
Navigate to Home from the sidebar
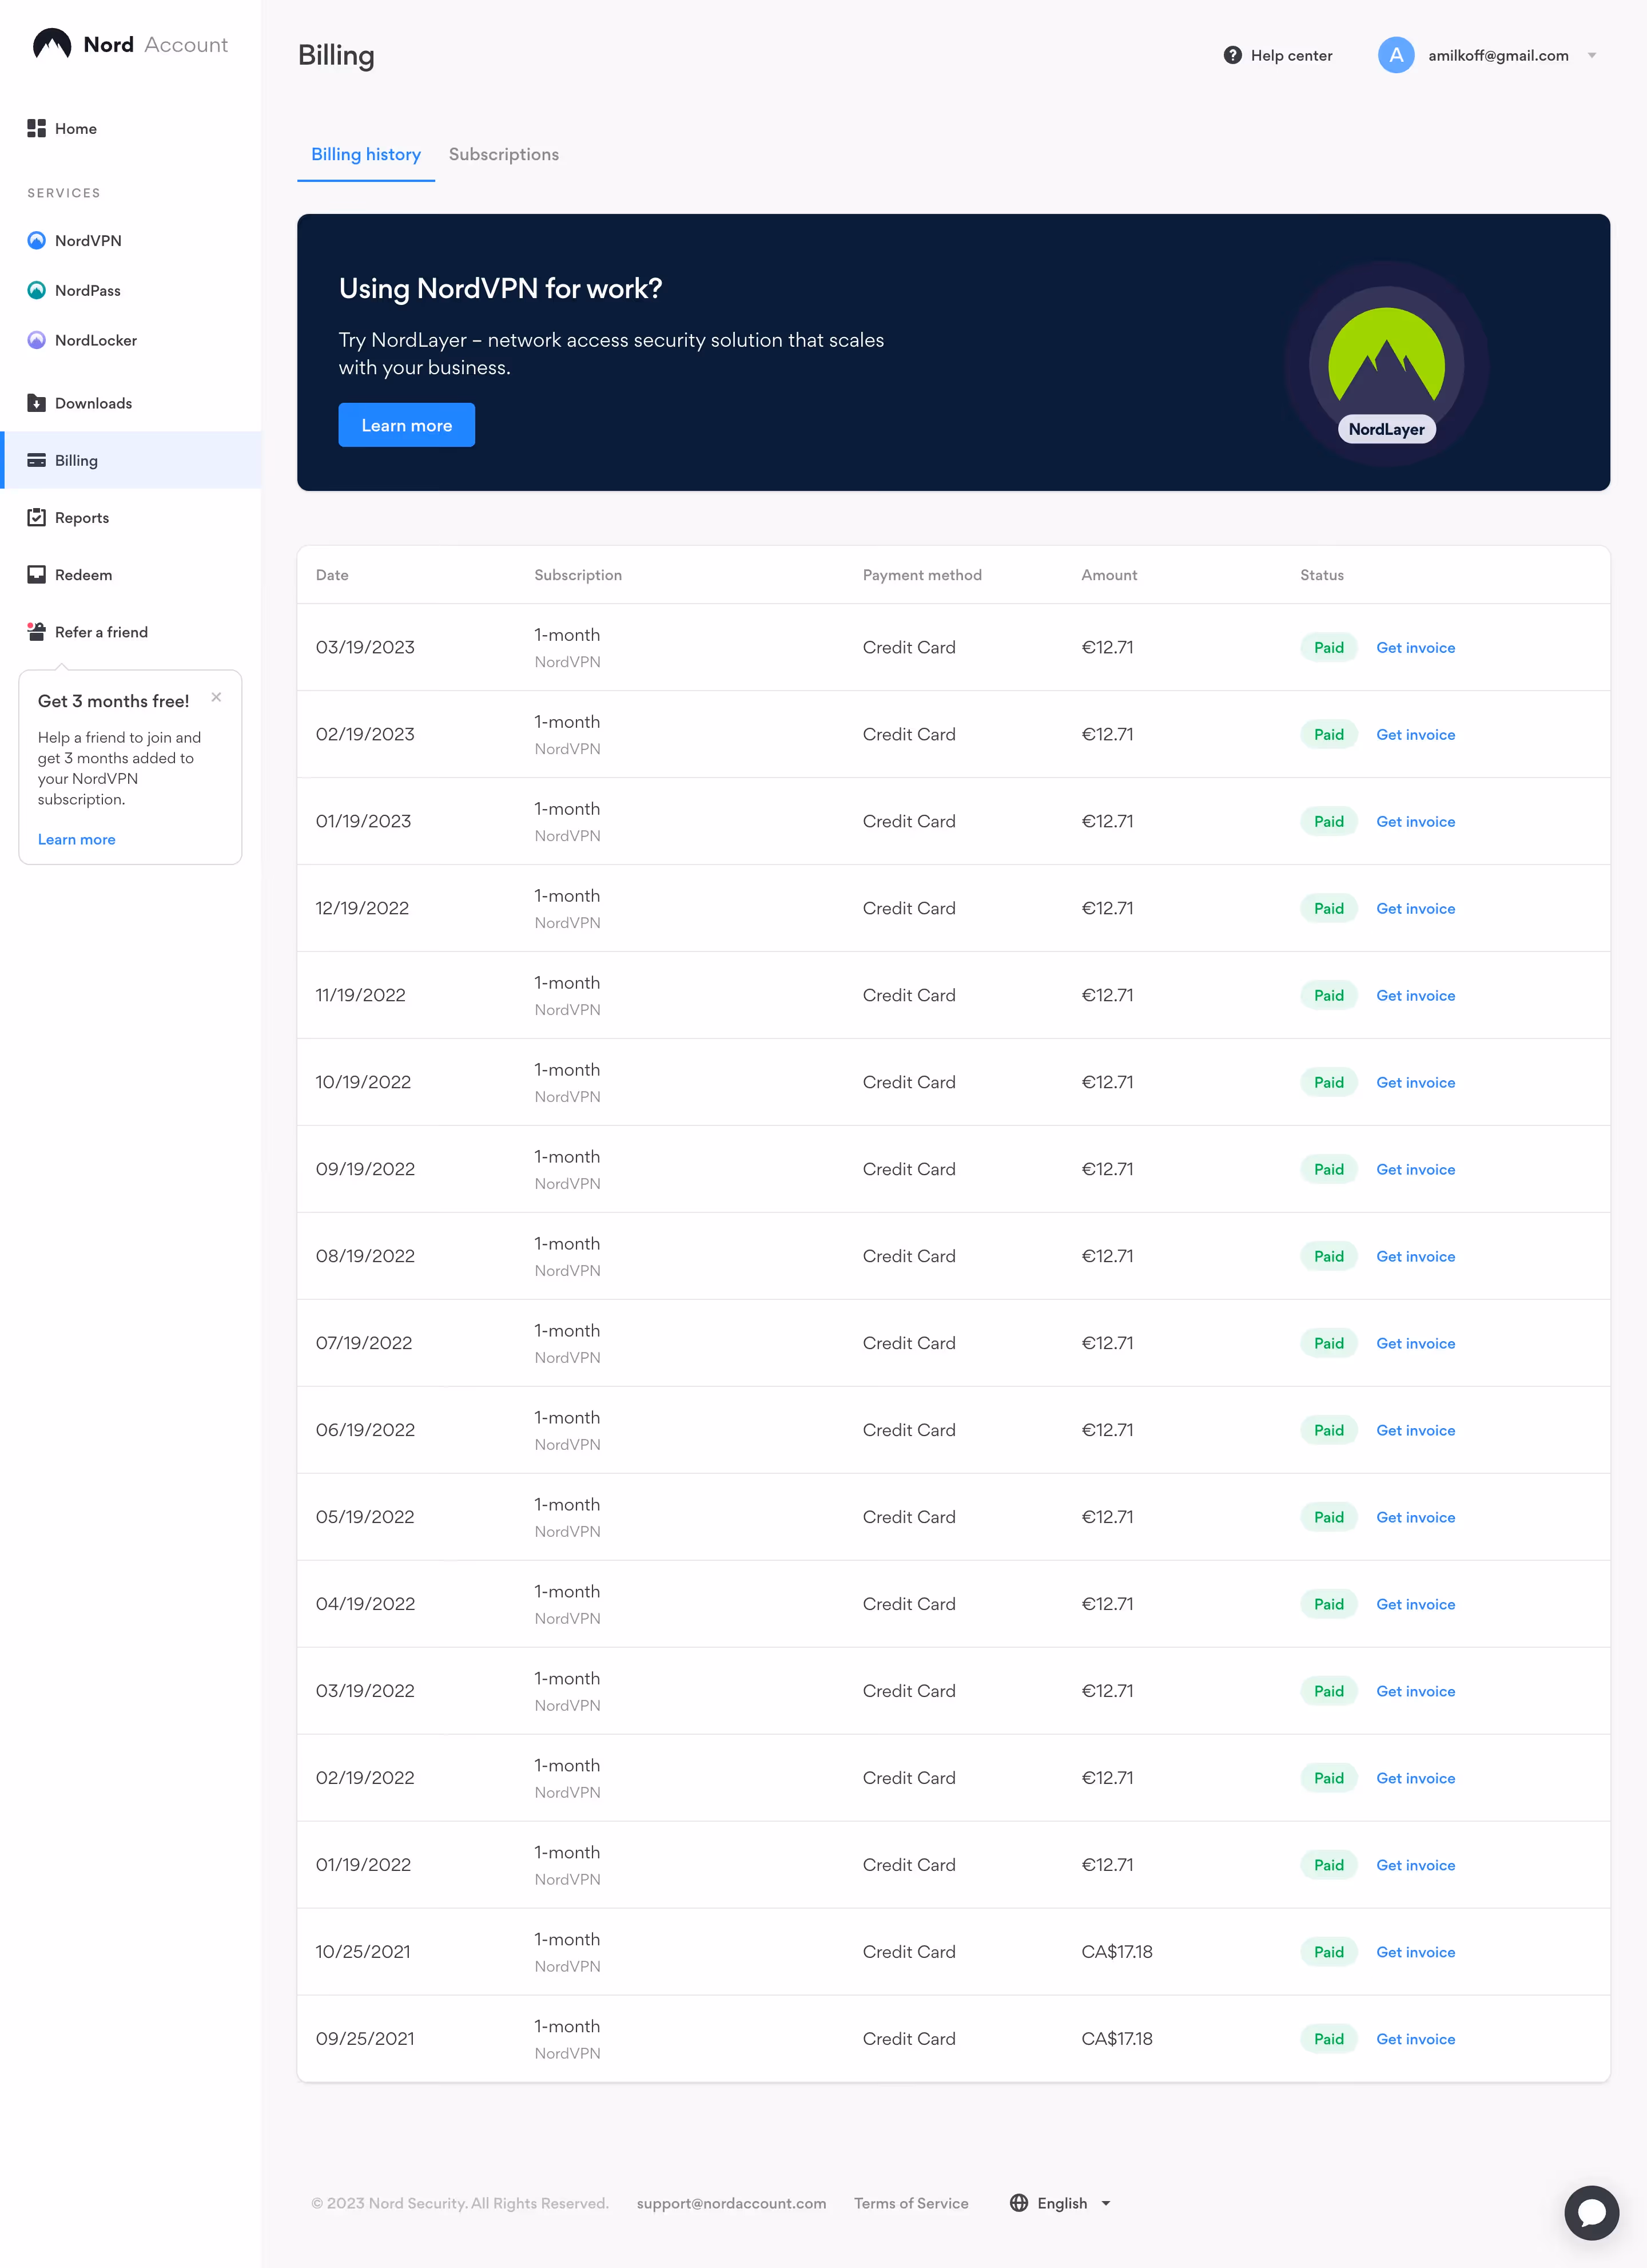pyautogui.click(x=76, y=128)
